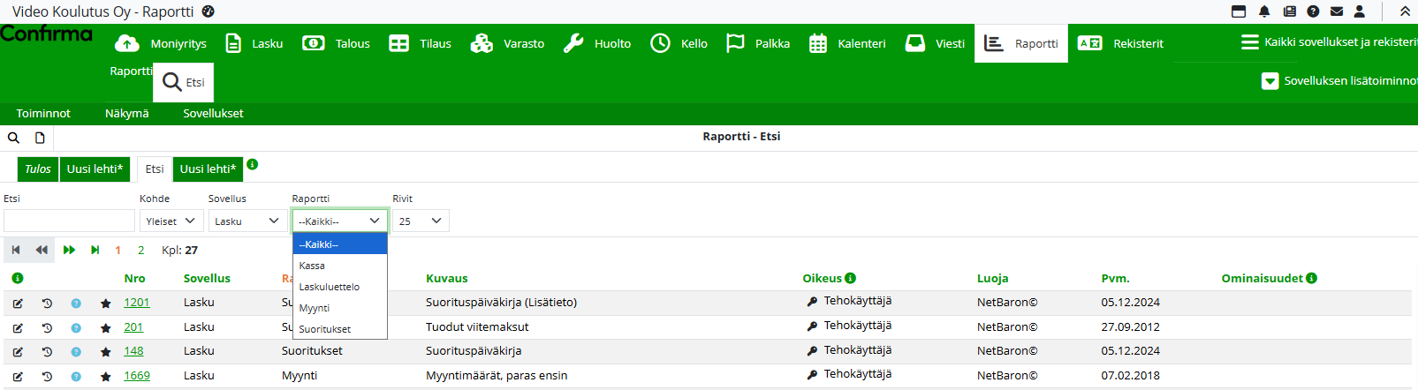The image size is (1418, 390).
Task: Select Laskuluettelo from the Raportti dropdown list
Action: point(330,287)
